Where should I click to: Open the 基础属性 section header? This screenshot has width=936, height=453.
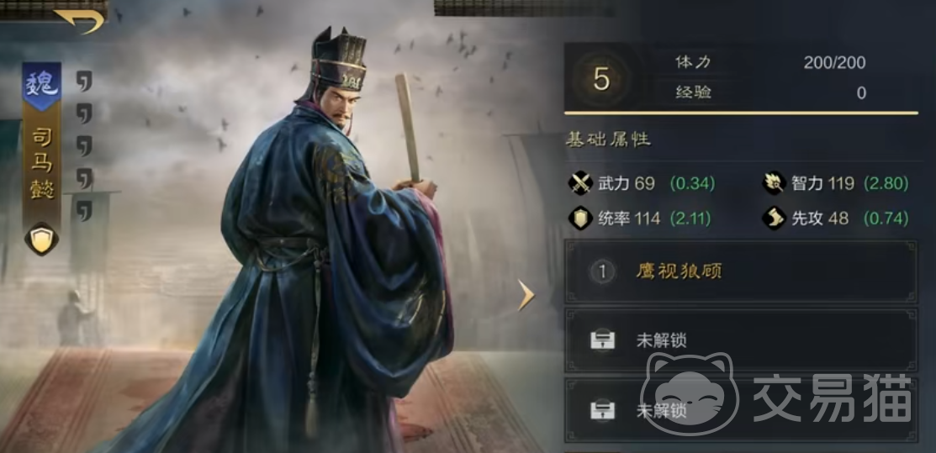608,141
